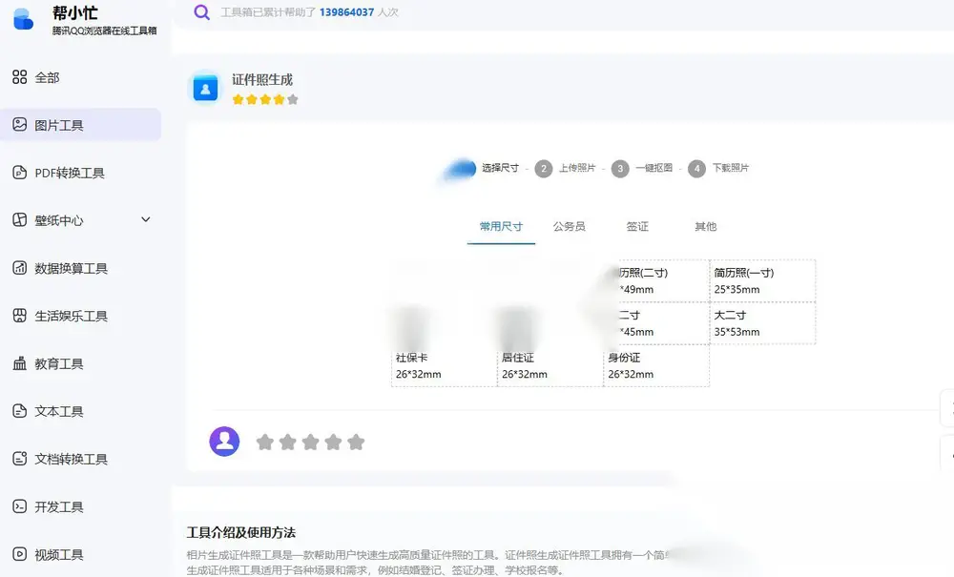This screenshot has height=577, width=954.
Task: Select the 社保卡 26*32mm size
Action: click(x=445, y=365)
